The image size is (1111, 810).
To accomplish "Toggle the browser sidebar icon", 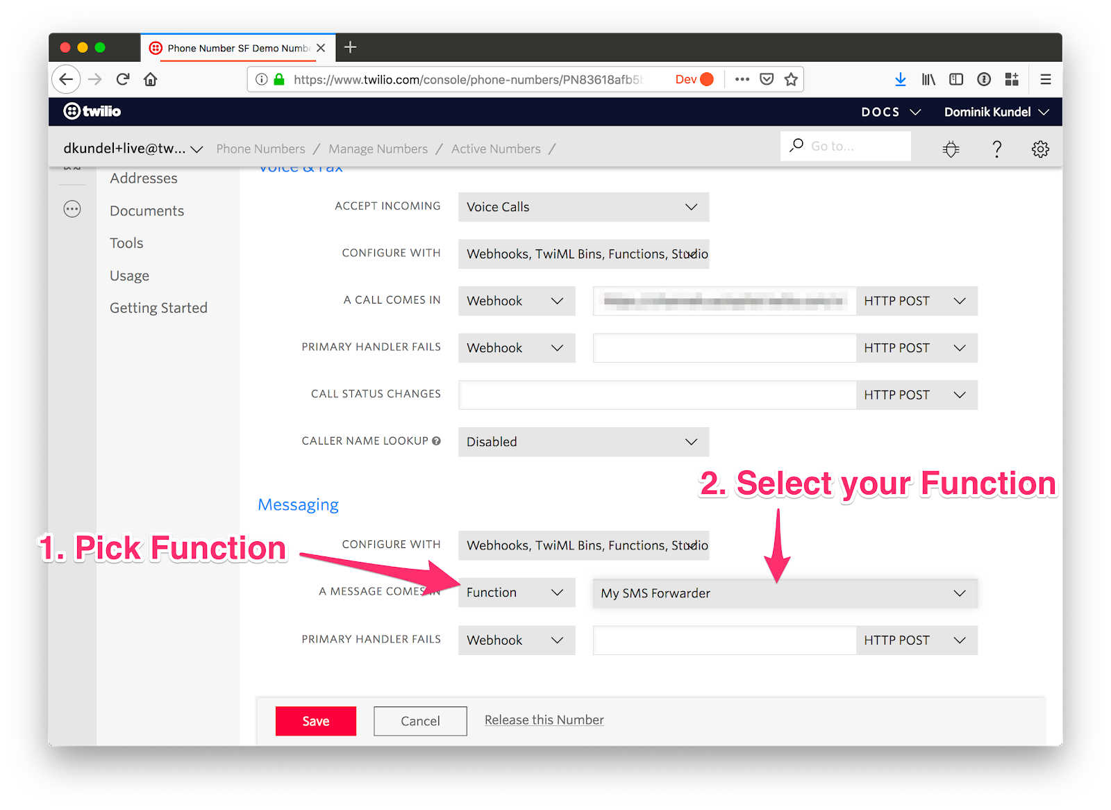I will click(956, 79).
